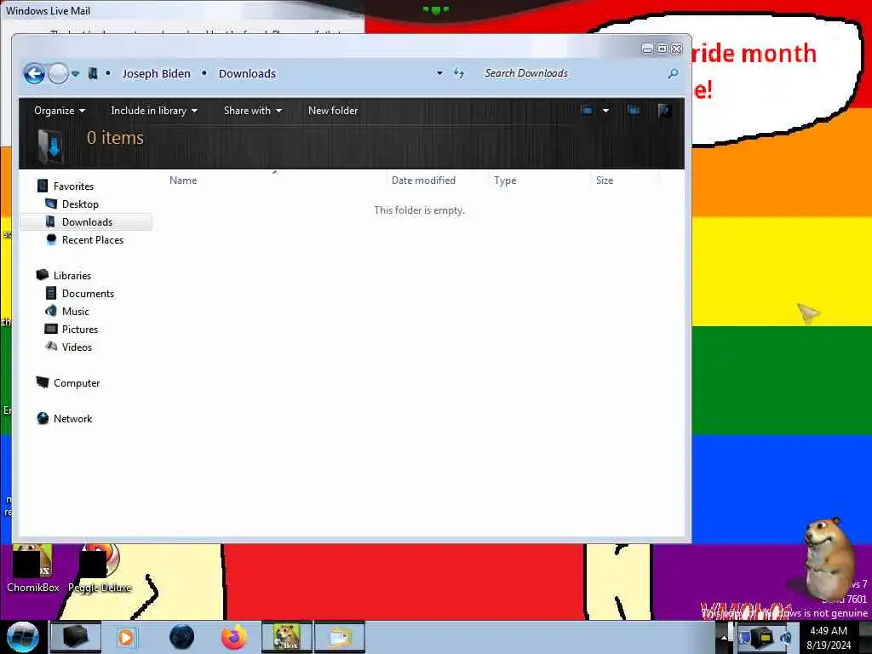Viewport: 872px width, 654px height.
Task: Show hidden system tray icons
Action: pos(724,637)
